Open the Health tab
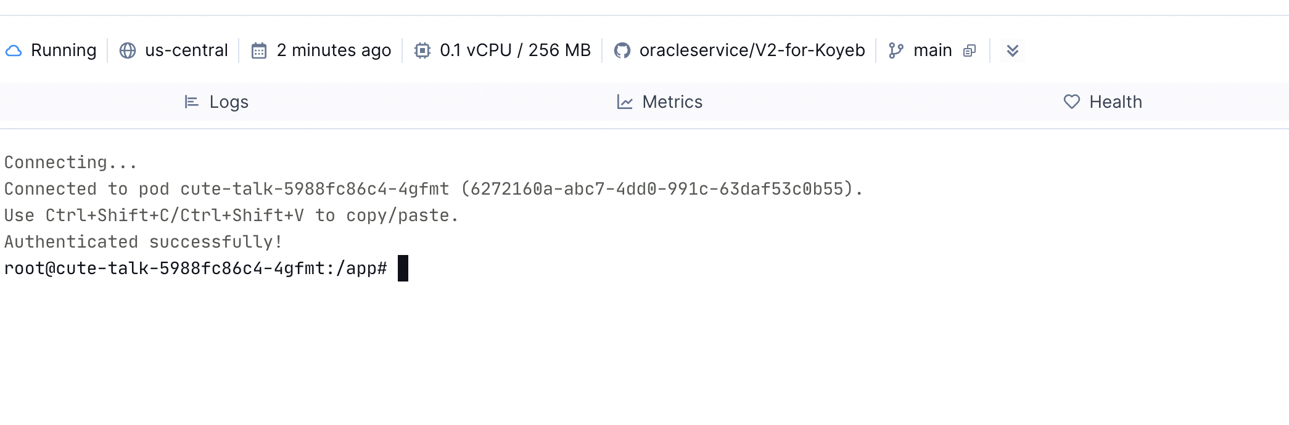Screen dimensions: 1289x425 pyautogui.click(x=1115, y=102)
